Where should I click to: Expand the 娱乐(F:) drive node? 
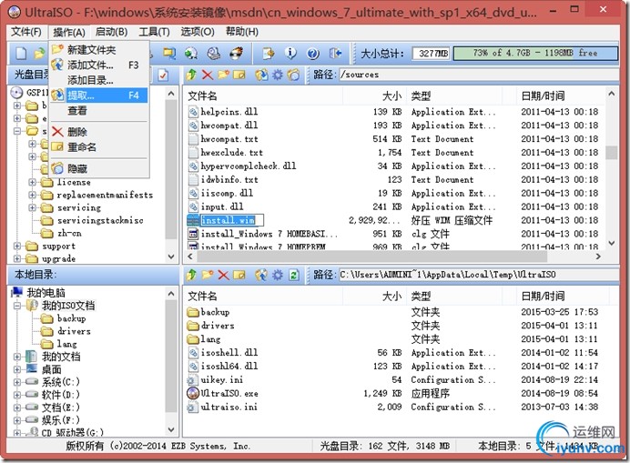17,420
